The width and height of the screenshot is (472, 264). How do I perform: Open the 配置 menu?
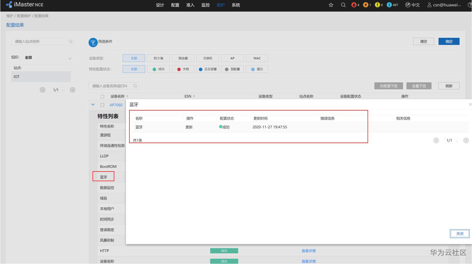click(x=175, y=5)
